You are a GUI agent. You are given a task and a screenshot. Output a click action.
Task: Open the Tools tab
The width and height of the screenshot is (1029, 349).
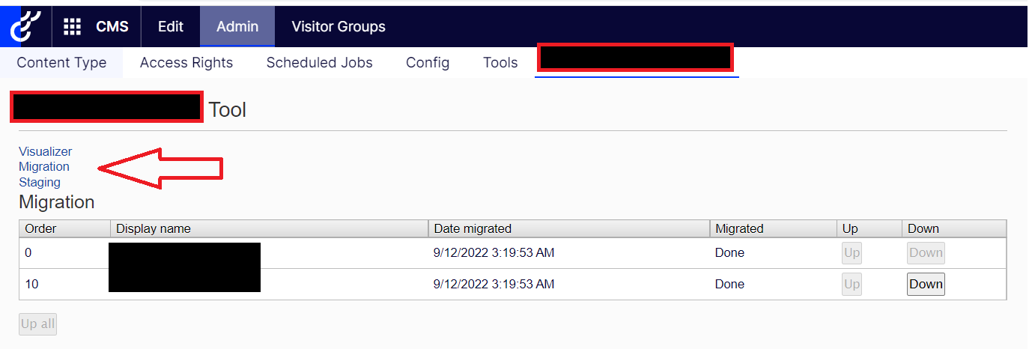tap(500, 63)
